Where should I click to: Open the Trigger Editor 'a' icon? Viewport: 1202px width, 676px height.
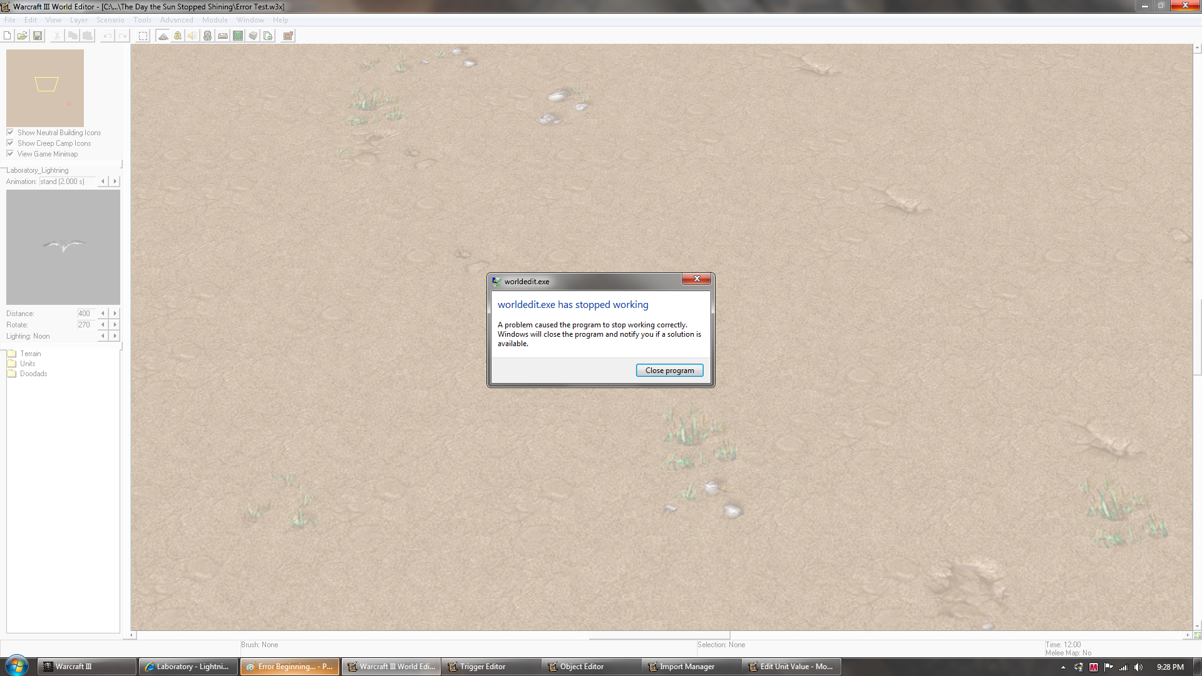(x=178, y=36)
